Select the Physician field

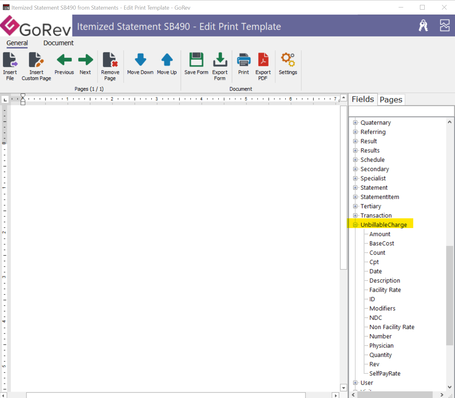point(381,346)
